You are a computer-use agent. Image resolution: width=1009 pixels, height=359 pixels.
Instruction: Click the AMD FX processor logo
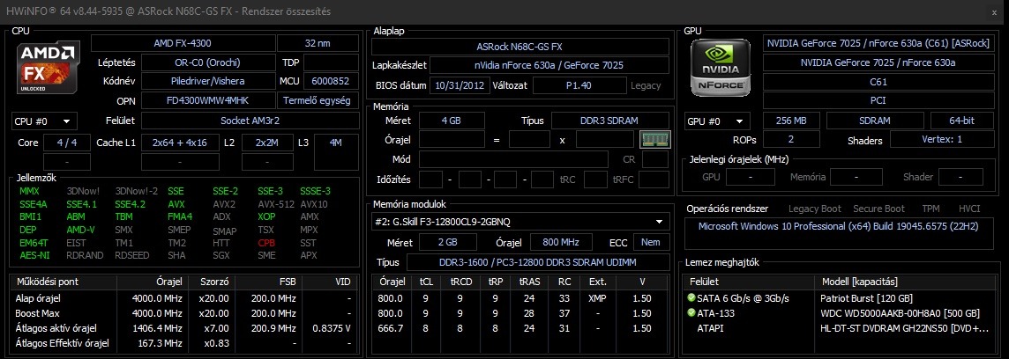49,69
